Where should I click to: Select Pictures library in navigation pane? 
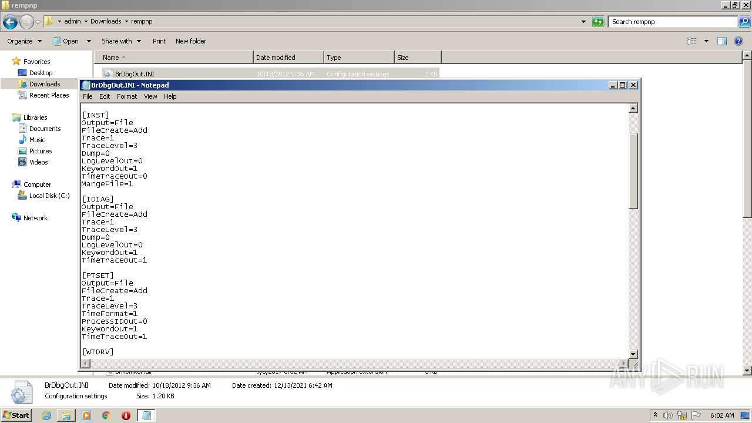click(x=41, y=151)
